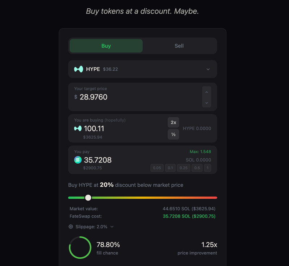Select the 0.05 SOL quick amount

click(157, 168)
